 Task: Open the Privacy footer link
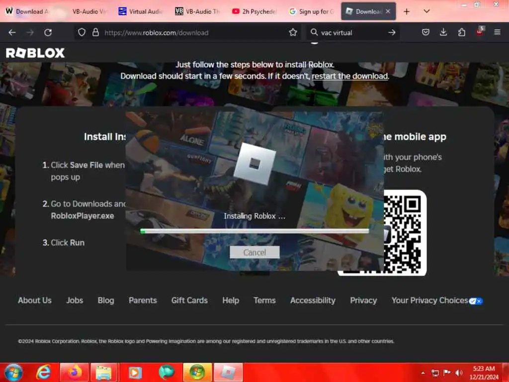363,300
